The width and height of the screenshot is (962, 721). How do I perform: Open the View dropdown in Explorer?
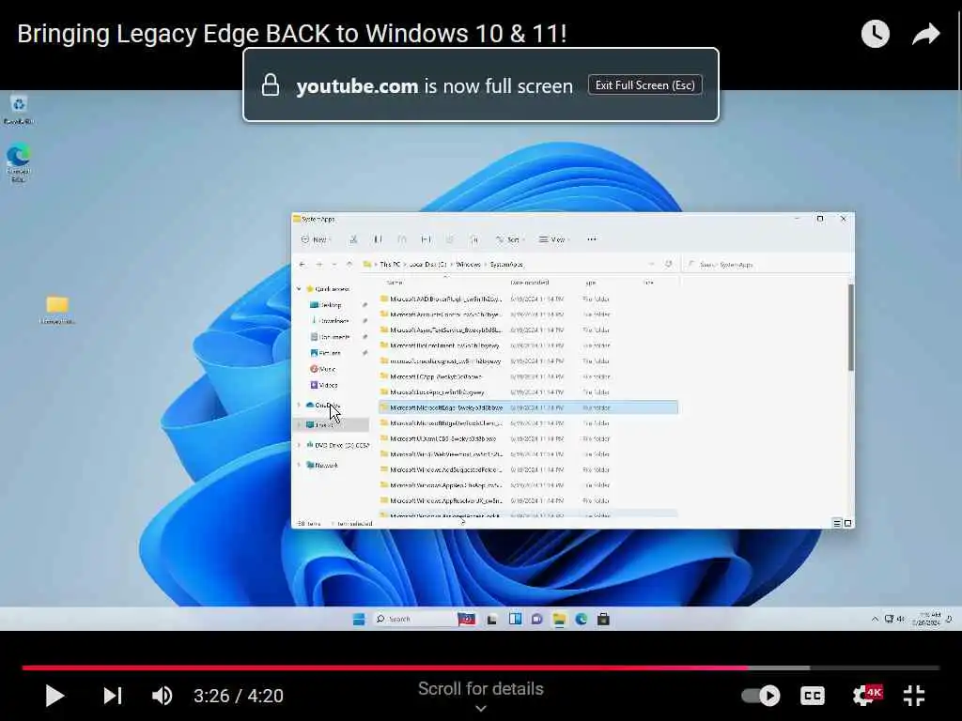pos(554,239)
